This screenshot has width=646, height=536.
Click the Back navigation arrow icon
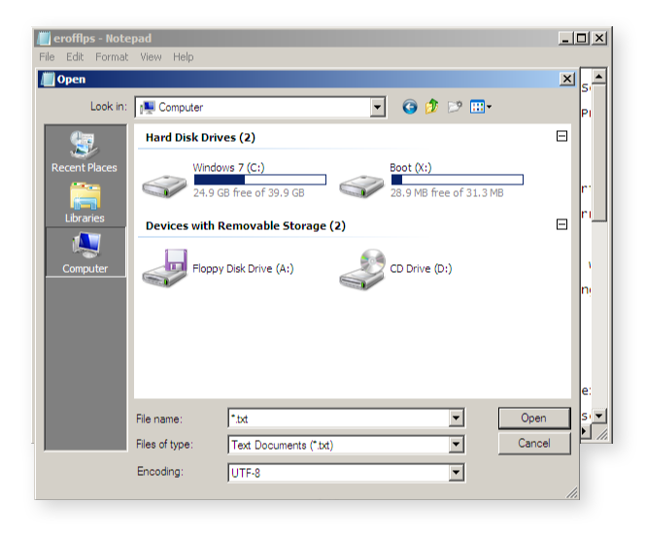click(409, 107)
